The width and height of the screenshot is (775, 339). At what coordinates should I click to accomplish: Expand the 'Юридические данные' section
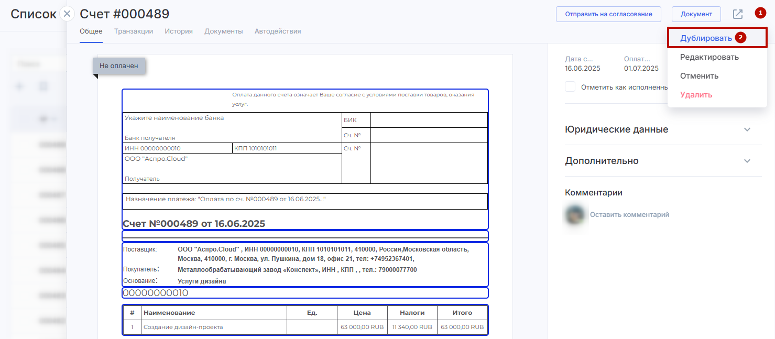point(747,129)
